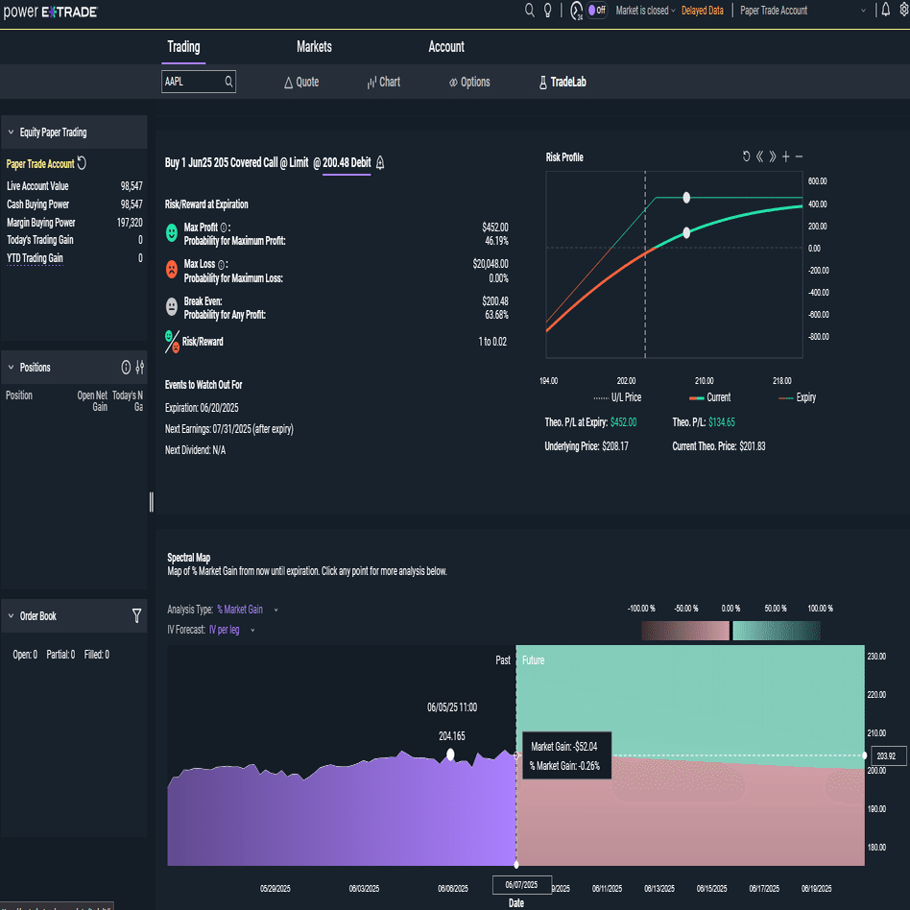Click the 200.48 Debit price link

347,163
